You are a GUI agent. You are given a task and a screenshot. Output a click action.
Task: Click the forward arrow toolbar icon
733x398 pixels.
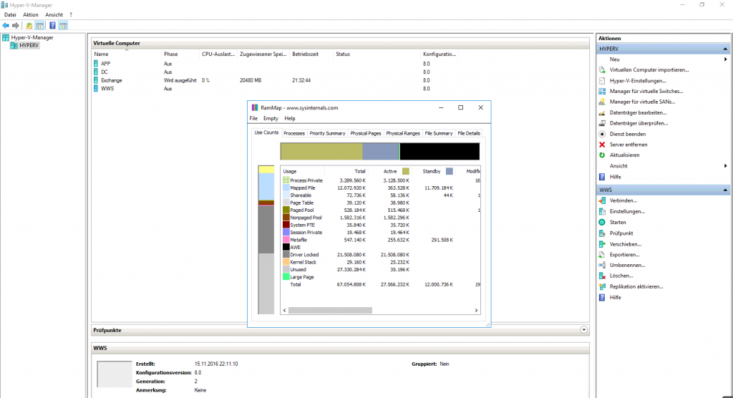tap(16, 26)
